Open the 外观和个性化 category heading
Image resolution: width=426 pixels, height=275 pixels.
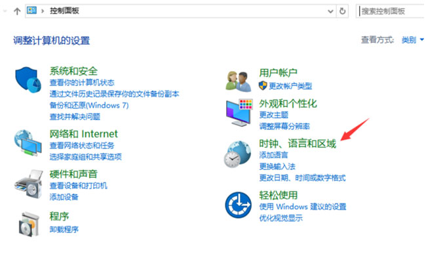[288, 104]
